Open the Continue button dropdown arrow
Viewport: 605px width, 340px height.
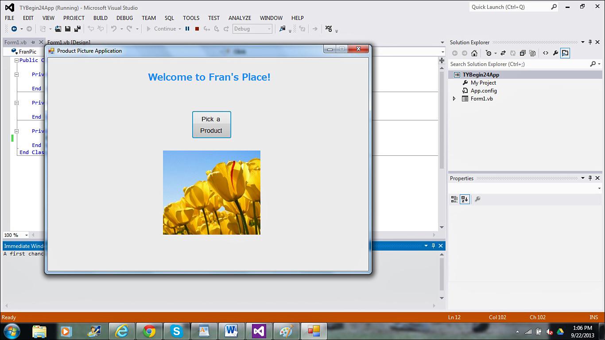(180, 29)
